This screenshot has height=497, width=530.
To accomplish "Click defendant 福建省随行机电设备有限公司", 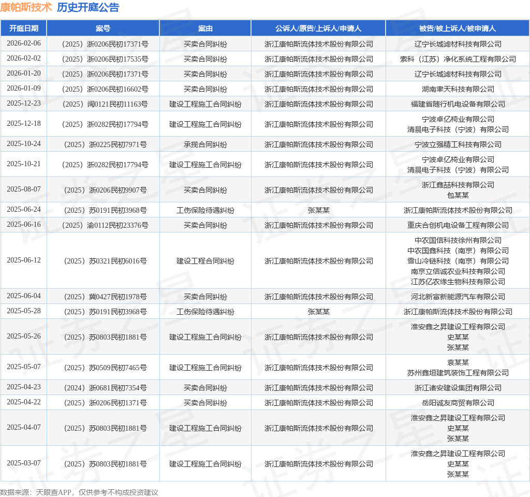I will pyautogui.click(x=458, y=104).
